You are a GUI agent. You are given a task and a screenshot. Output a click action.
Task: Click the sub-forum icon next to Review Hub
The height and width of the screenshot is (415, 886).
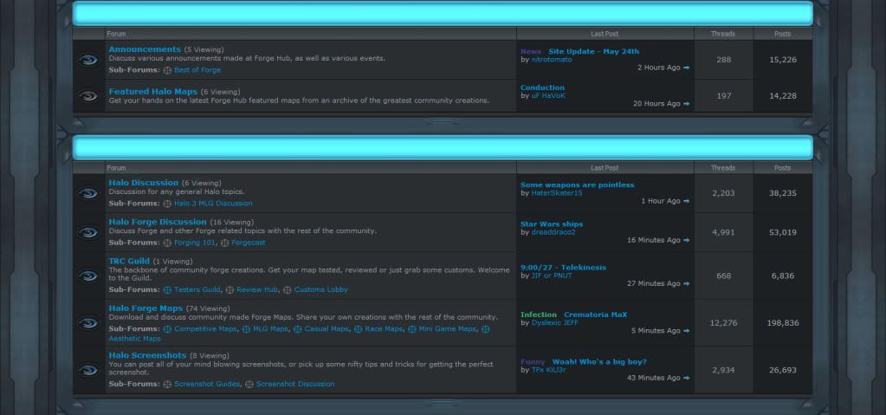(x=230, y=290)
